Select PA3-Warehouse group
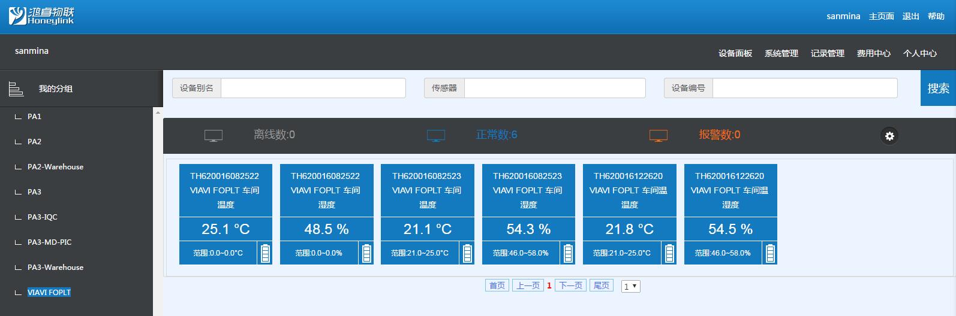This screenshot has width=956, height=316. pyautogui.click(x=55, y=268)
